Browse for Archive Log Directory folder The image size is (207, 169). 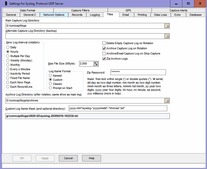point(167,101)
